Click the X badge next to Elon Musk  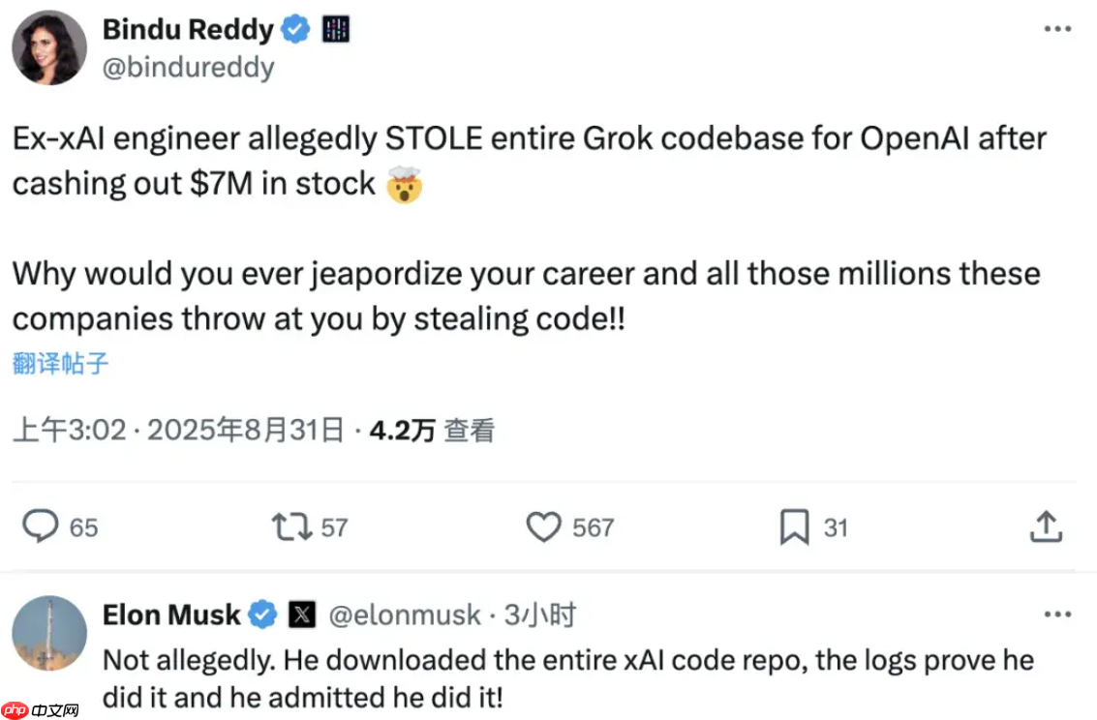tap(302, 614)
